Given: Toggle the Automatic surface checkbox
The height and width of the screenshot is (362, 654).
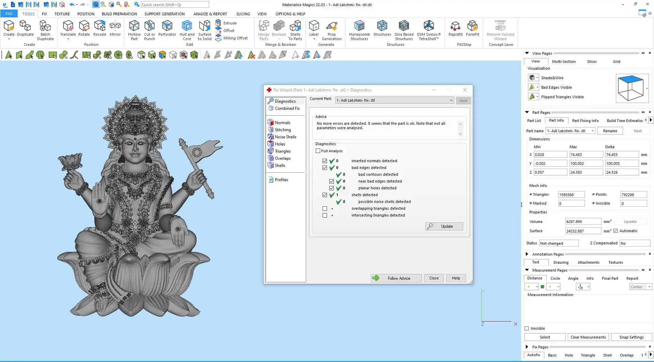Looking at the screenshot, I should [x=616, y=231].
